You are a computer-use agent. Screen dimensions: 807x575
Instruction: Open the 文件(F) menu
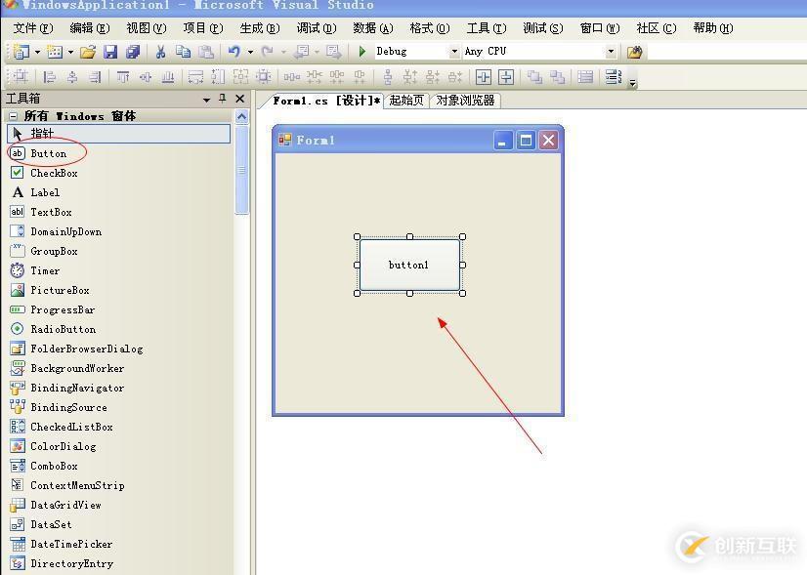[x=33, y=28]
